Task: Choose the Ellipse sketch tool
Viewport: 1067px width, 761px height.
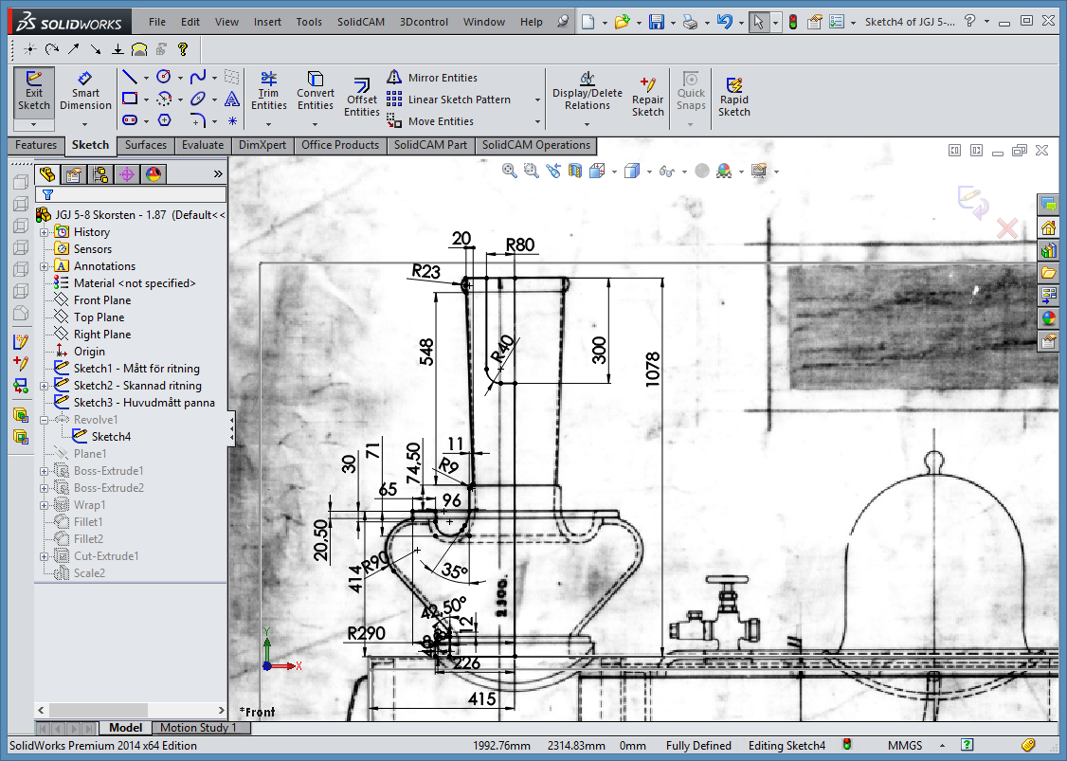Action: 197,99
